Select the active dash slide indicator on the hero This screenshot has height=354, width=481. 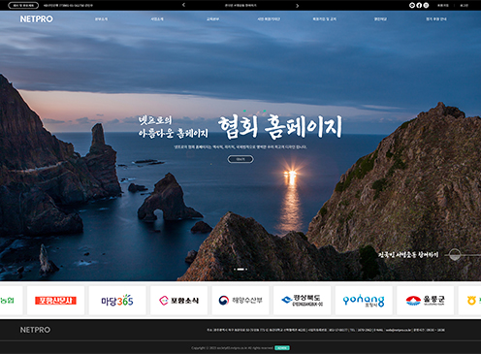point(240,269)
